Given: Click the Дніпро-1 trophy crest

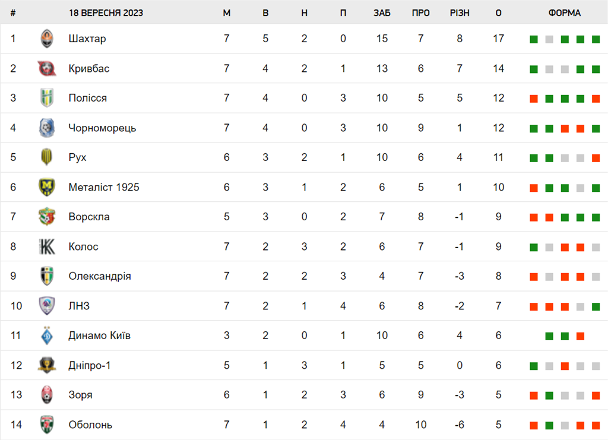Looking at the screenshot, I should 47,365.
